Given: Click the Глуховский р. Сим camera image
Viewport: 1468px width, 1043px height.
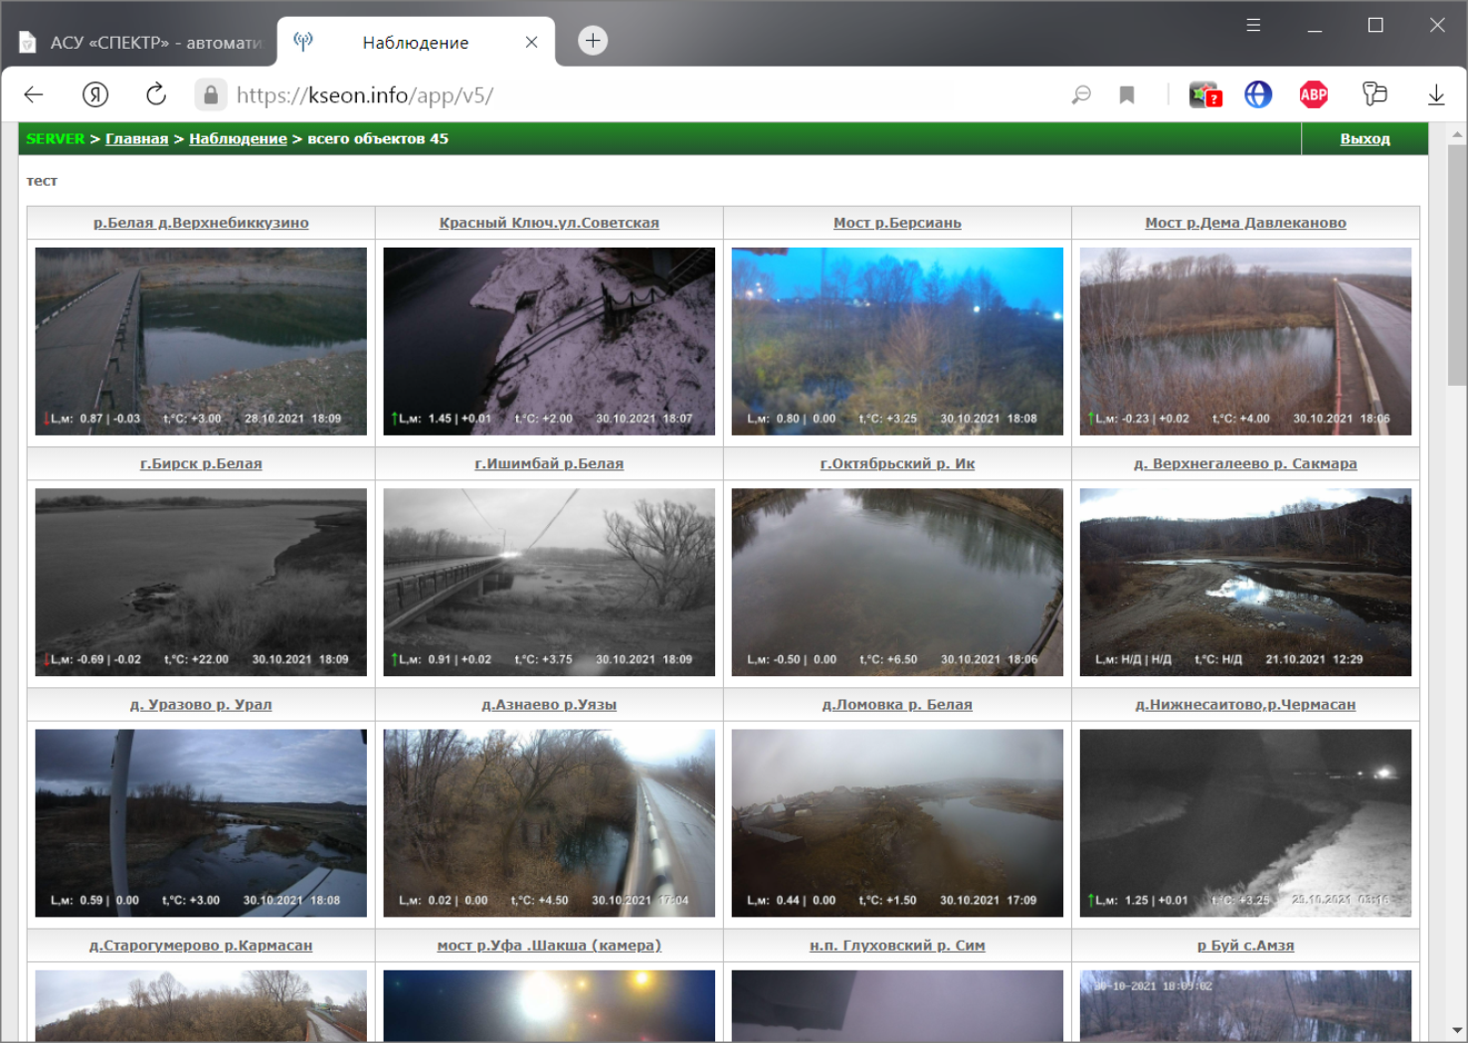Looking at the screenshot, I should (897, 1005).
